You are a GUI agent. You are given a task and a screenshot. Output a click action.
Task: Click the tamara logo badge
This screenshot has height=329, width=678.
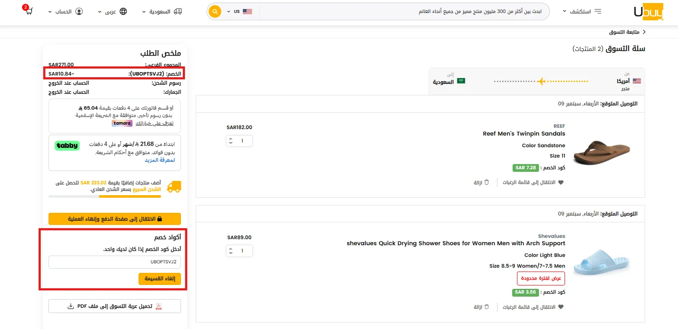(122, 123)
